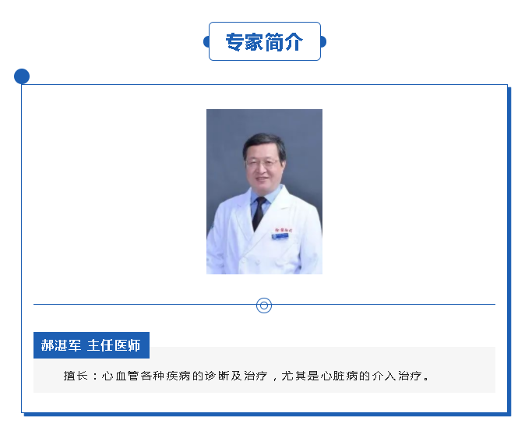
Task: Click the text 介入治疗 in the description
Action: tap(397, 376)
